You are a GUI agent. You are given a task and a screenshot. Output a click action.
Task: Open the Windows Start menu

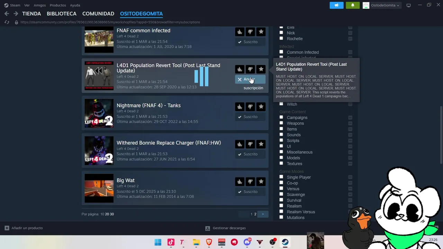coord(158,242)
